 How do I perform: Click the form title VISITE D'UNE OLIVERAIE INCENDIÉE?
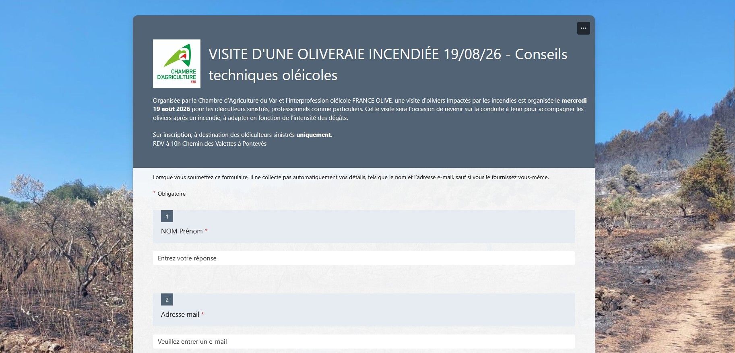388,64
